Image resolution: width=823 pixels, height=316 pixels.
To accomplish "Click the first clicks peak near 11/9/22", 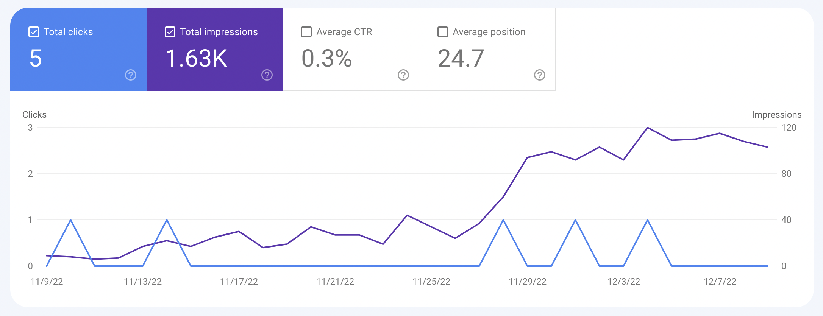I will pos(71,220).
